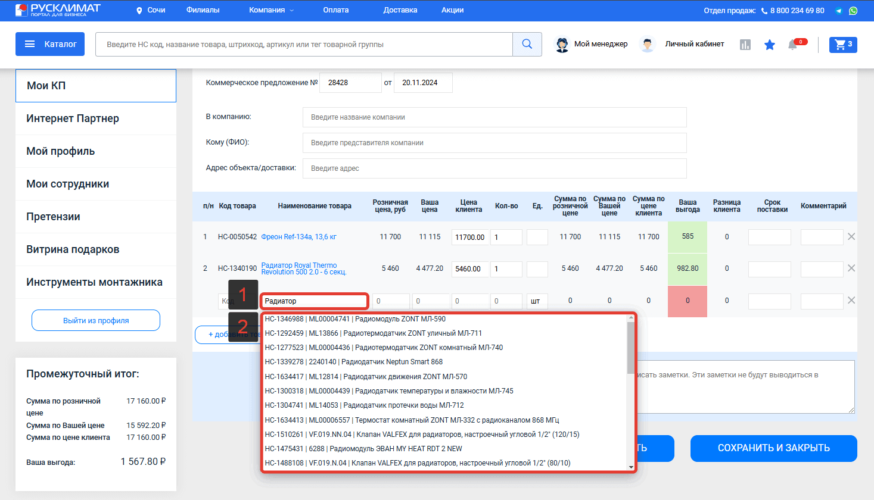
Task: Open the Личный кабинет avatar icon
Action: click(x=647, y=45)
